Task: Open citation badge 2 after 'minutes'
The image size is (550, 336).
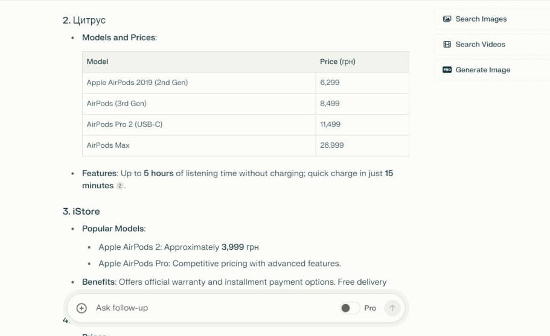Action: [120, 186]
